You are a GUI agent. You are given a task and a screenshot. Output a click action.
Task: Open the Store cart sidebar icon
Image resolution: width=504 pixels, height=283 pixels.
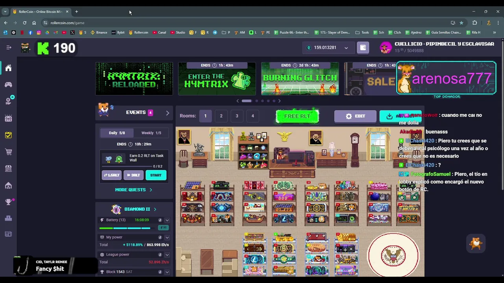pyautogui.click(x=8, y=152)
